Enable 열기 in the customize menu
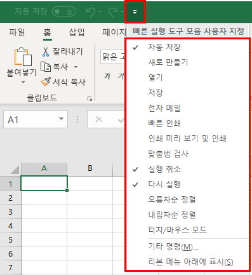 [x=187, y=77]
